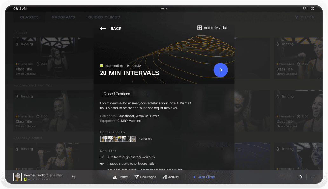Image resolution: width=328 pixels, height=189 pixels.
Task: Open the participants avatar strip
Action: pyautogui.click(x=118, y=139)
